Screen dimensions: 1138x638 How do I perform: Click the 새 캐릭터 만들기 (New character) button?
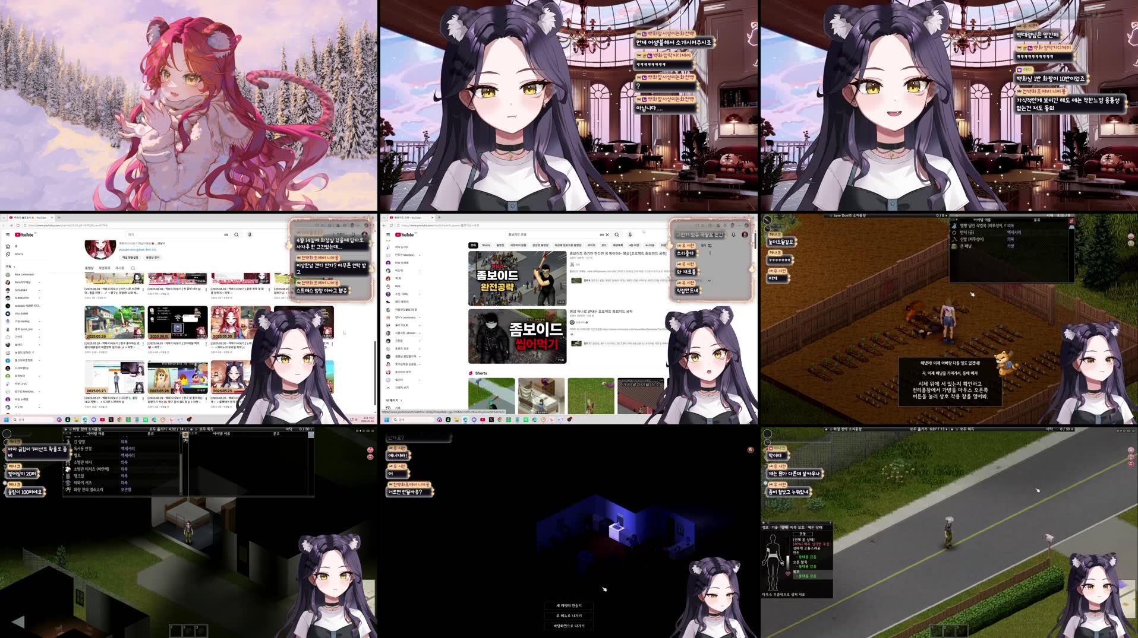click(569, 606)
